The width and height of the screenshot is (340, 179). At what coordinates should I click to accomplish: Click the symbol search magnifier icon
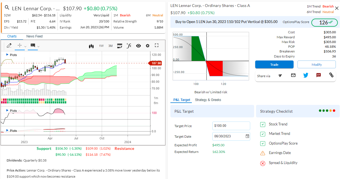tap(7, 8)
